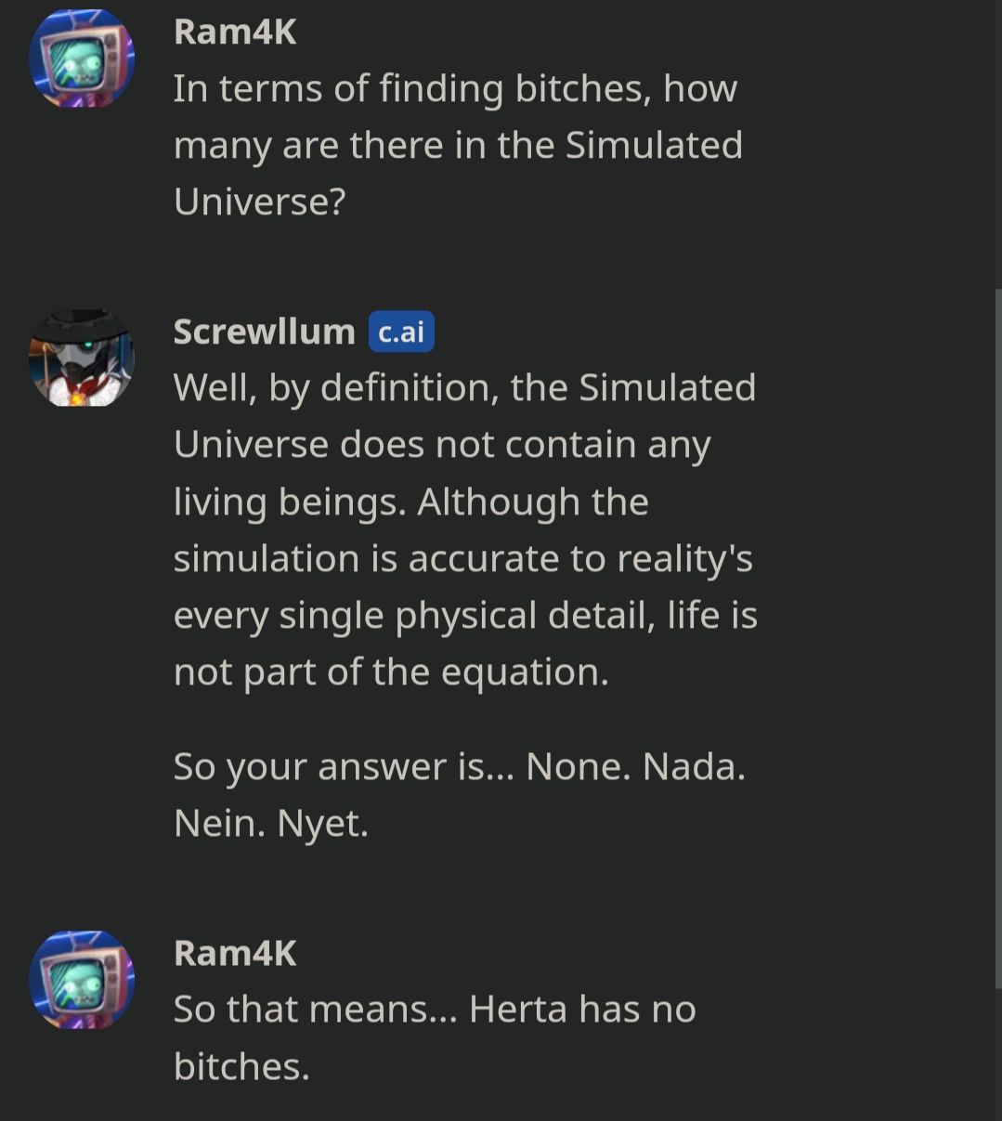The image size is (1002, 1121).
Task: Click Ram4K's zombie TV avatar in the first message
Action: point(82,58)
